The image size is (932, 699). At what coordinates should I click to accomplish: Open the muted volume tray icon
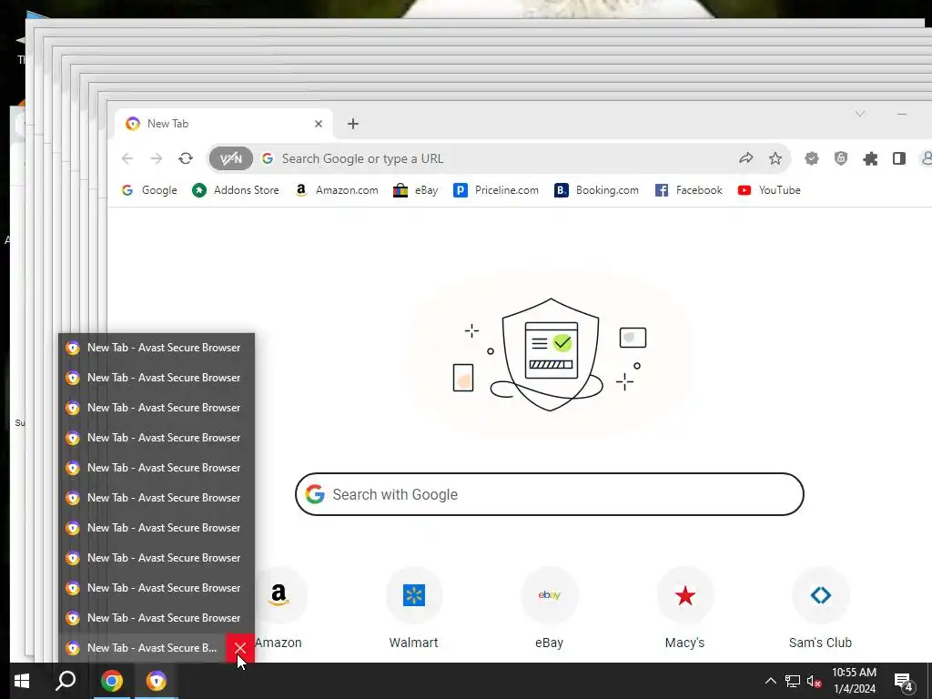[x=814, y=681]
